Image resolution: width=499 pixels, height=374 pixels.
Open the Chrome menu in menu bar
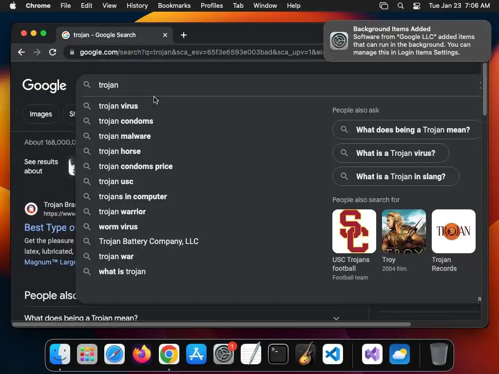tap(38, 6)
